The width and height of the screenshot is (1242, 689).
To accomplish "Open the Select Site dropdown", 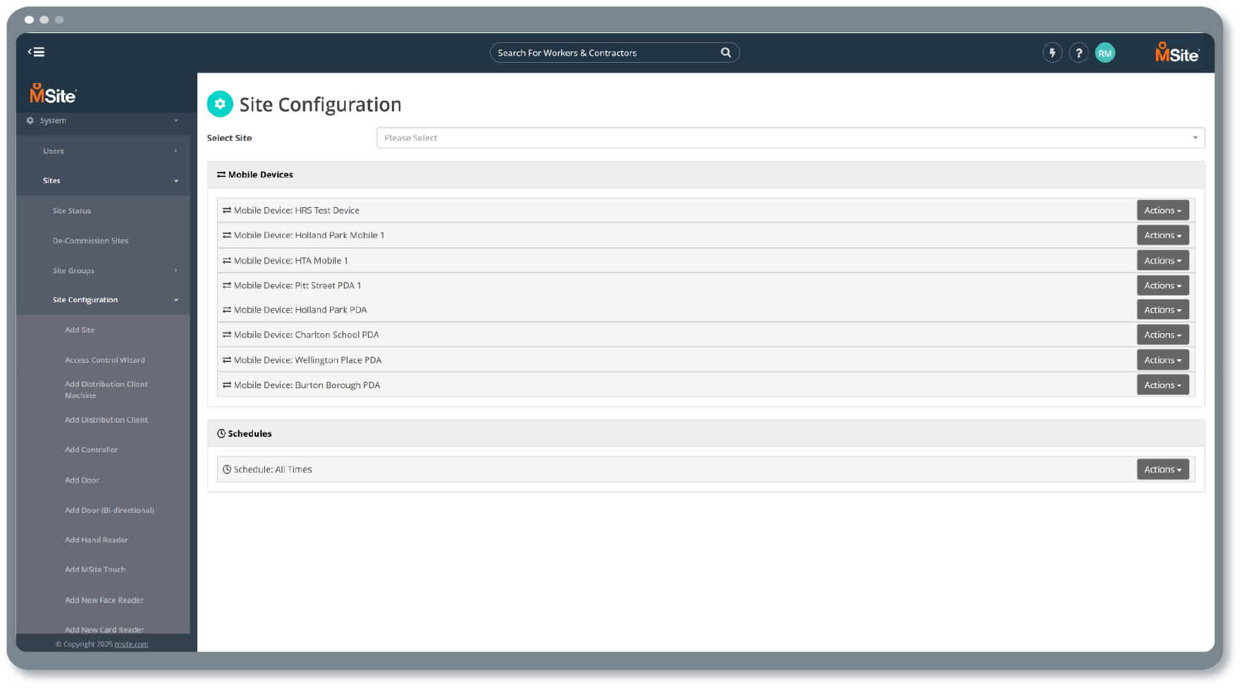I will point(789,137).
